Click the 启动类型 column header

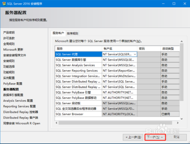pyautogui.click(x=170, y=49)
